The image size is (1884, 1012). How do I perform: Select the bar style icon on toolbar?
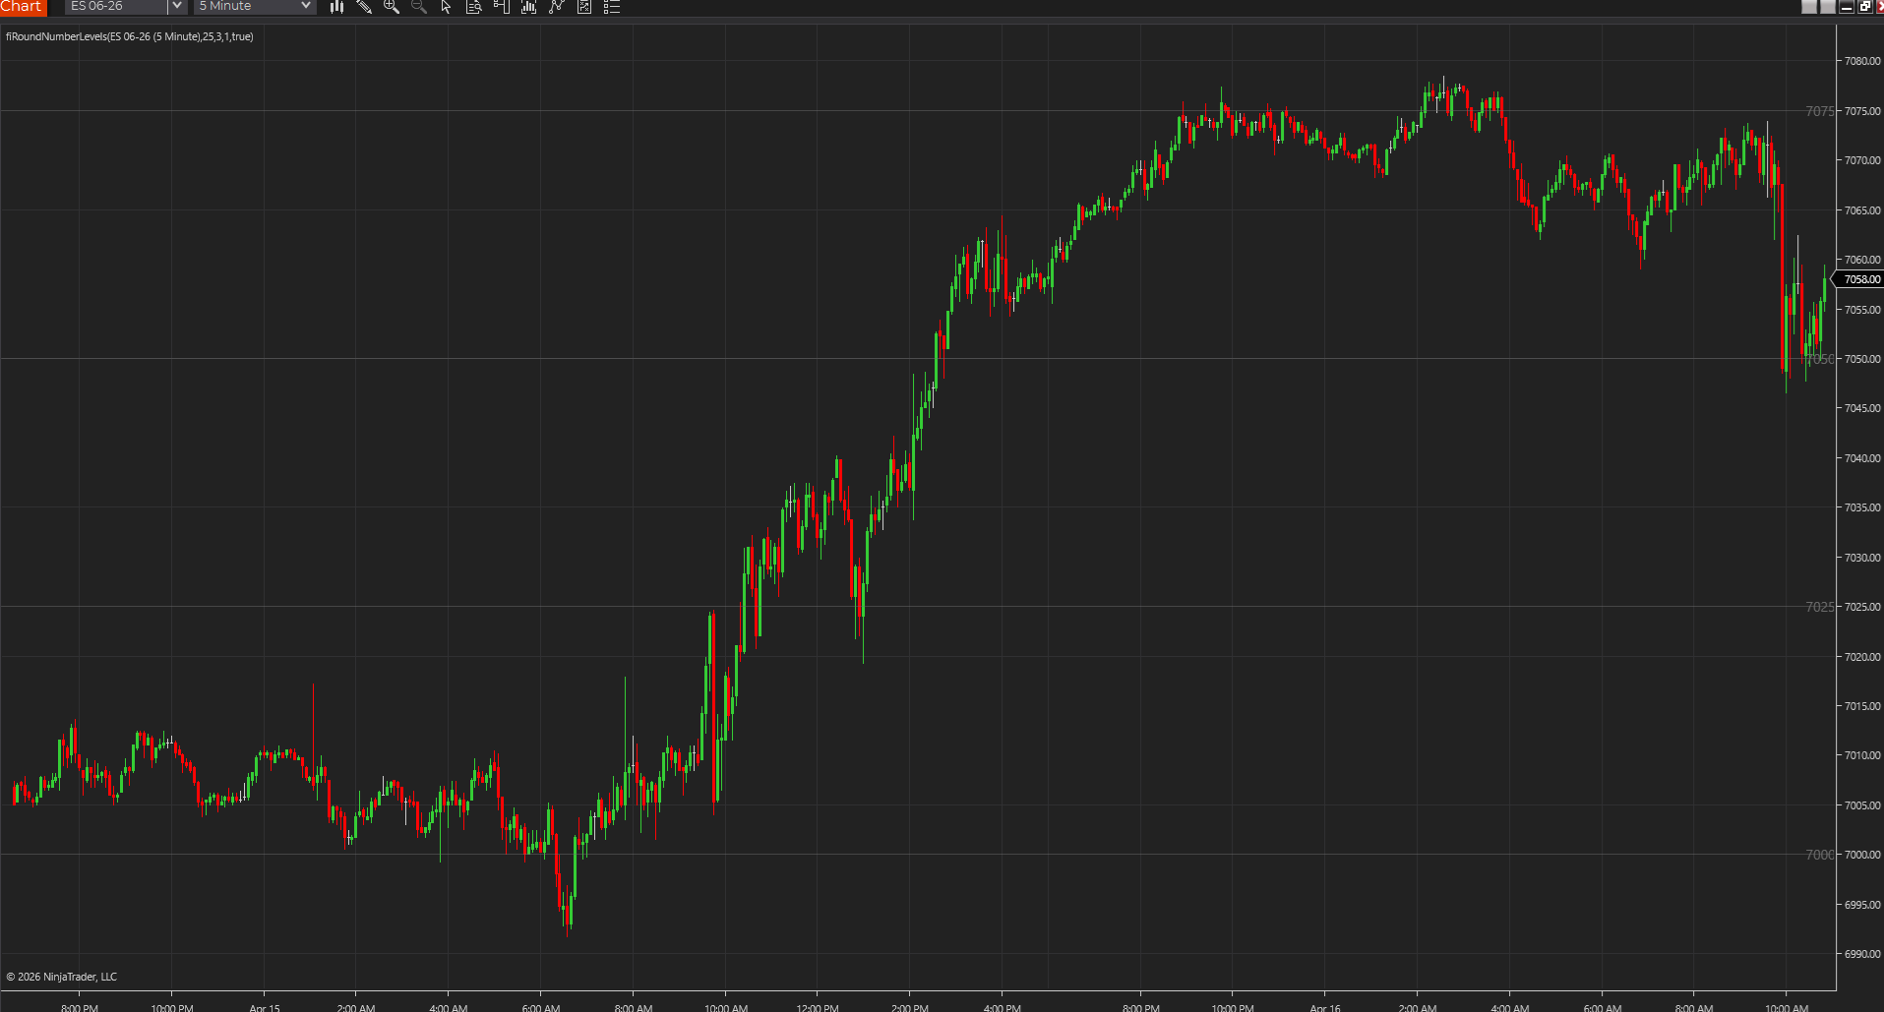(336, 7)
